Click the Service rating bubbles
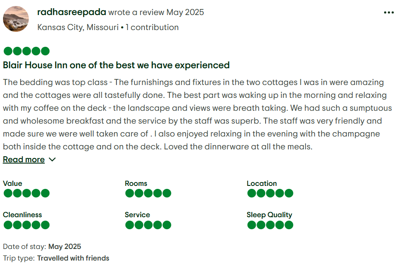 (148, 225)
